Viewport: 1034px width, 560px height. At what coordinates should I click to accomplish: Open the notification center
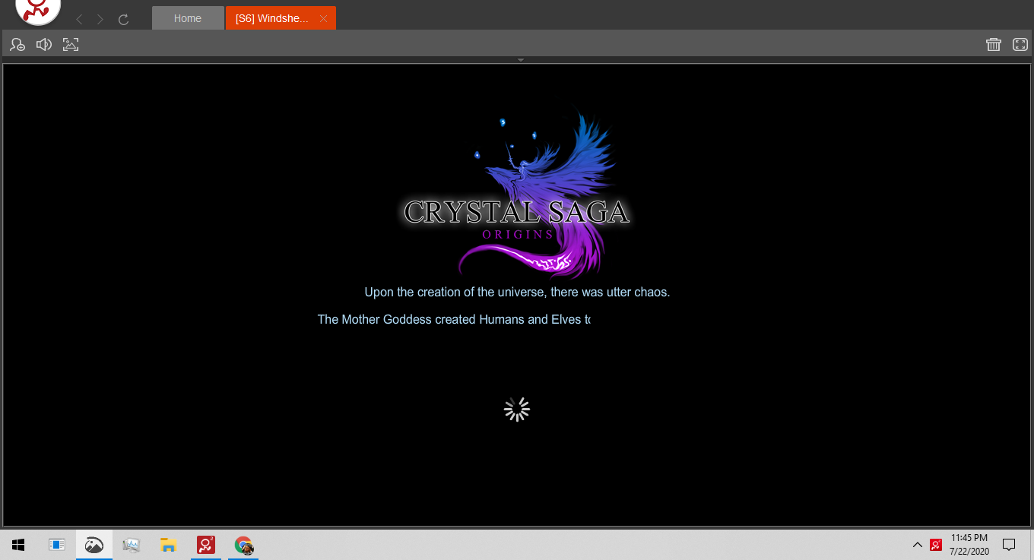coord(1009,545)
